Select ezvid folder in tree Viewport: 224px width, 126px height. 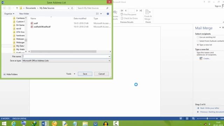coord(17,29)
